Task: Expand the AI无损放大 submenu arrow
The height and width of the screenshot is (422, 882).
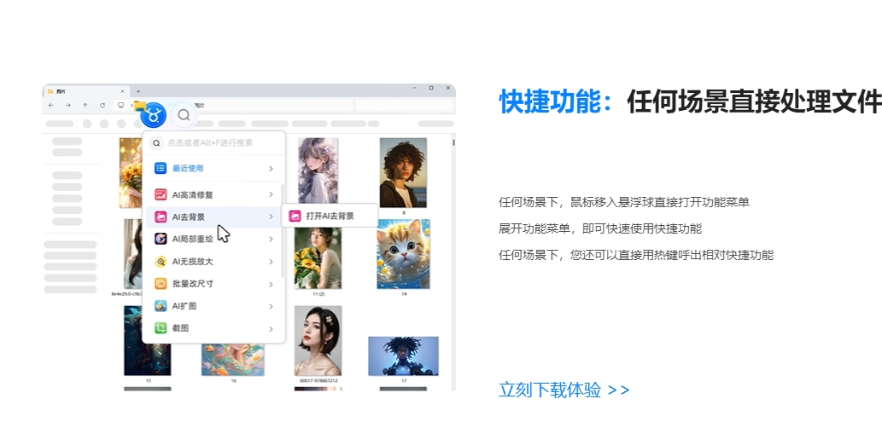Action: point(271,261)
